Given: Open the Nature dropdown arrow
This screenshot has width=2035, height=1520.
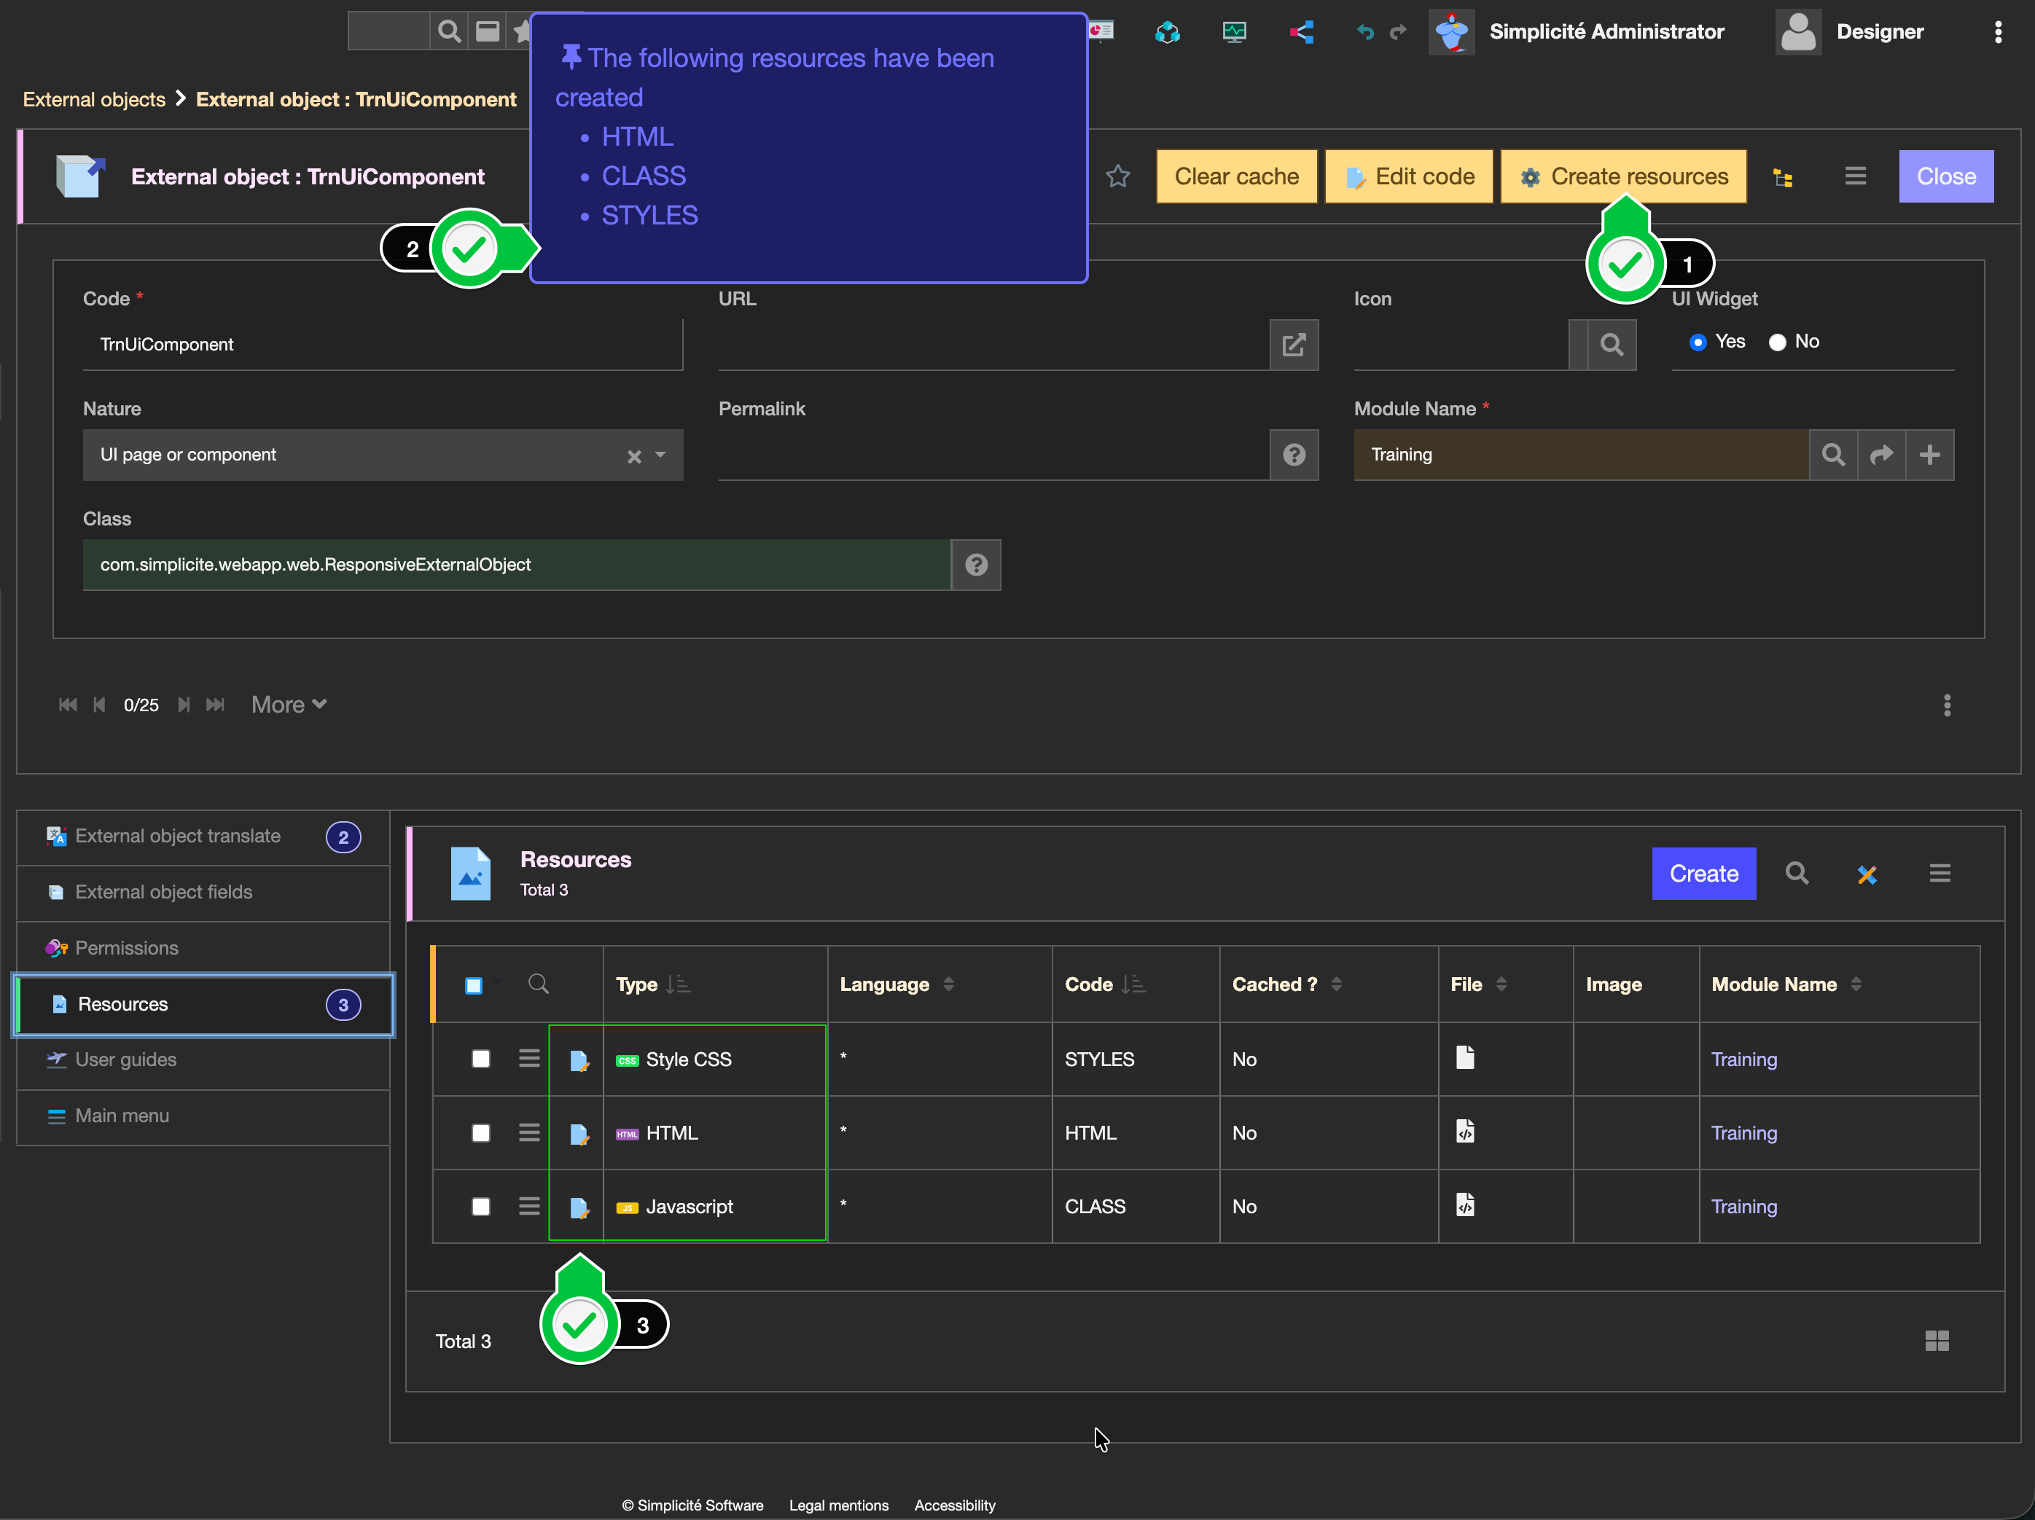Looking at the screenshot, I should click(x=660, y=455).
